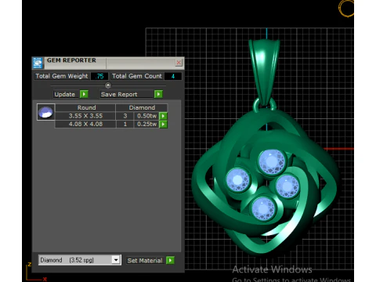Click the Save Report label
The height and width of the screenshot is (282, 376).
point(119,94)
